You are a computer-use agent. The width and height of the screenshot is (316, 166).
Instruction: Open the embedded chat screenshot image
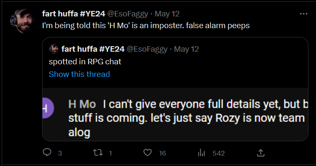[175, 114]
